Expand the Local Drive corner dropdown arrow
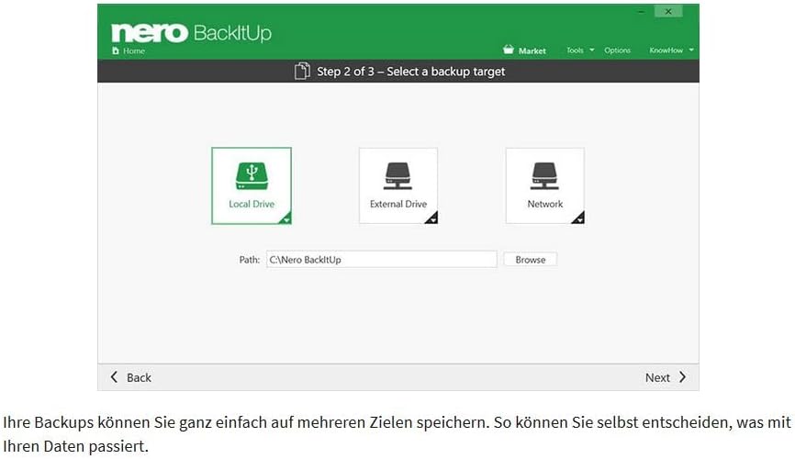This screenshot has width=795, height=459. pyautogui.click(x=286, y=218)
